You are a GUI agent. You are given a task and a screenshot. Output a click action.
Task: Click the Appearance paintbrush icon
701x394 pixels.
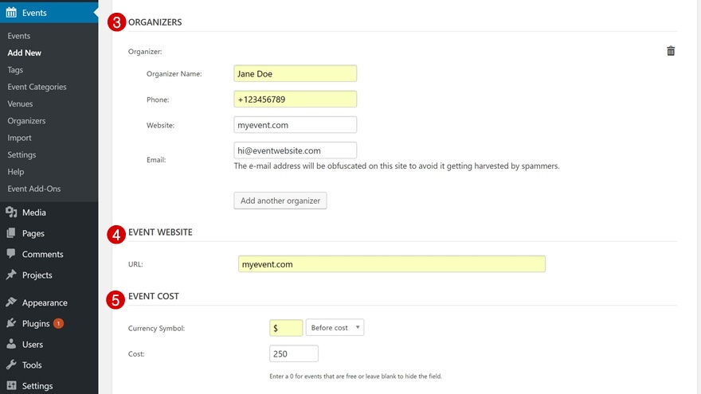(11, 302)
